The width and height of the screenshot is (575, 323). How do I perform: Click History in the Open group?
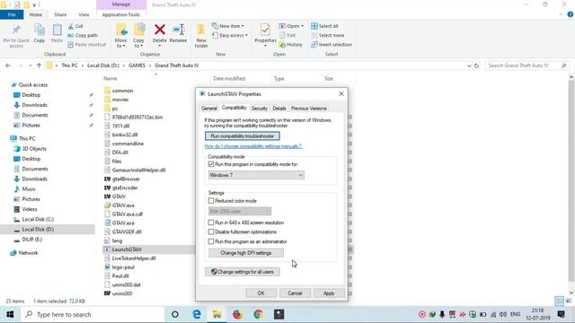coord(291,45)
